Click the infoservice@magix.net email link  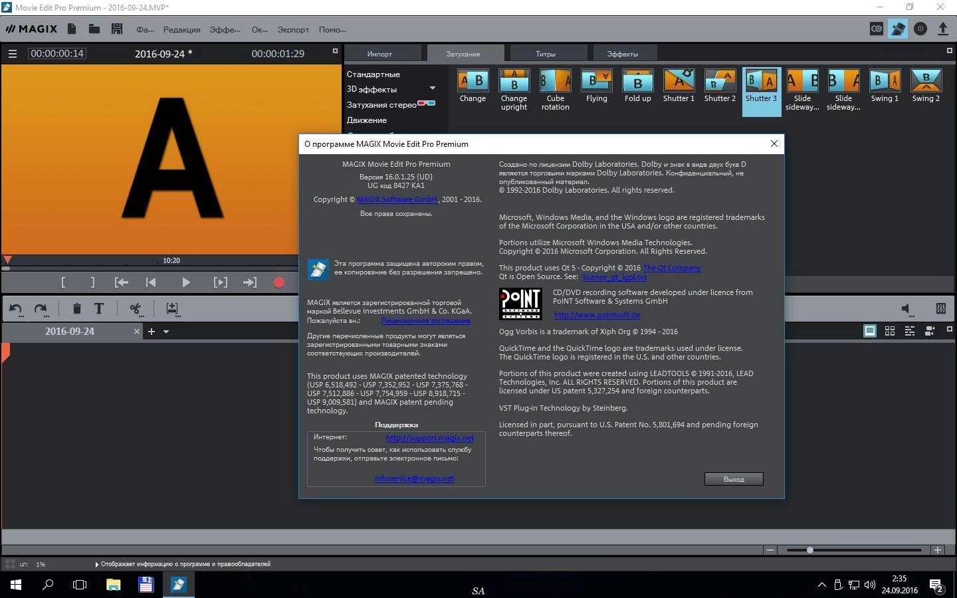coord(414,478)
